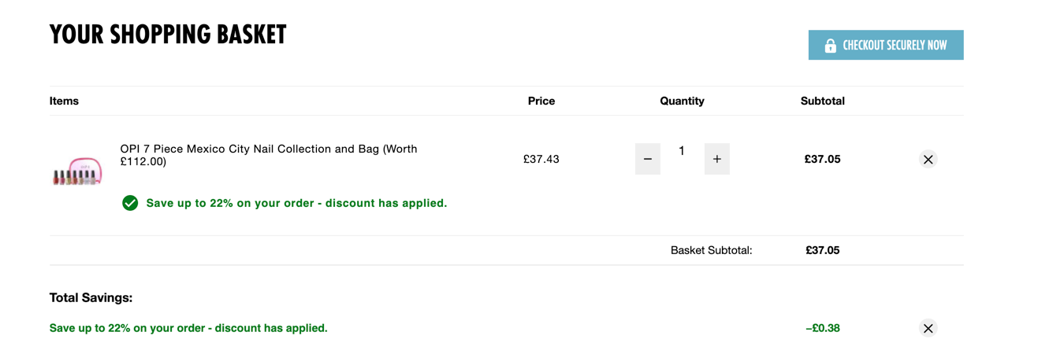Increase quantity with the plus button
1053x354 pixels.
pos(716,159)
